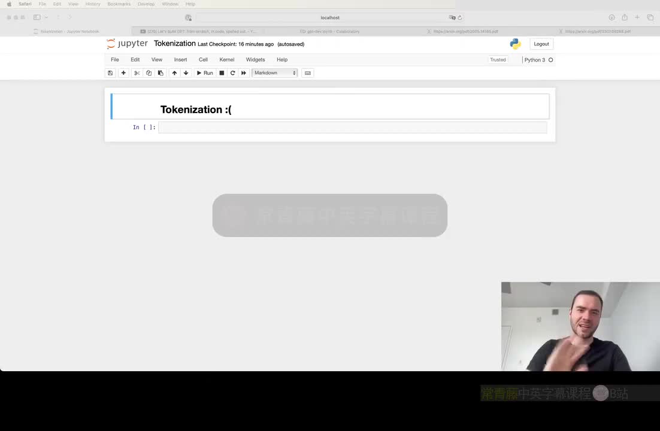Click the Logout button

541,44
